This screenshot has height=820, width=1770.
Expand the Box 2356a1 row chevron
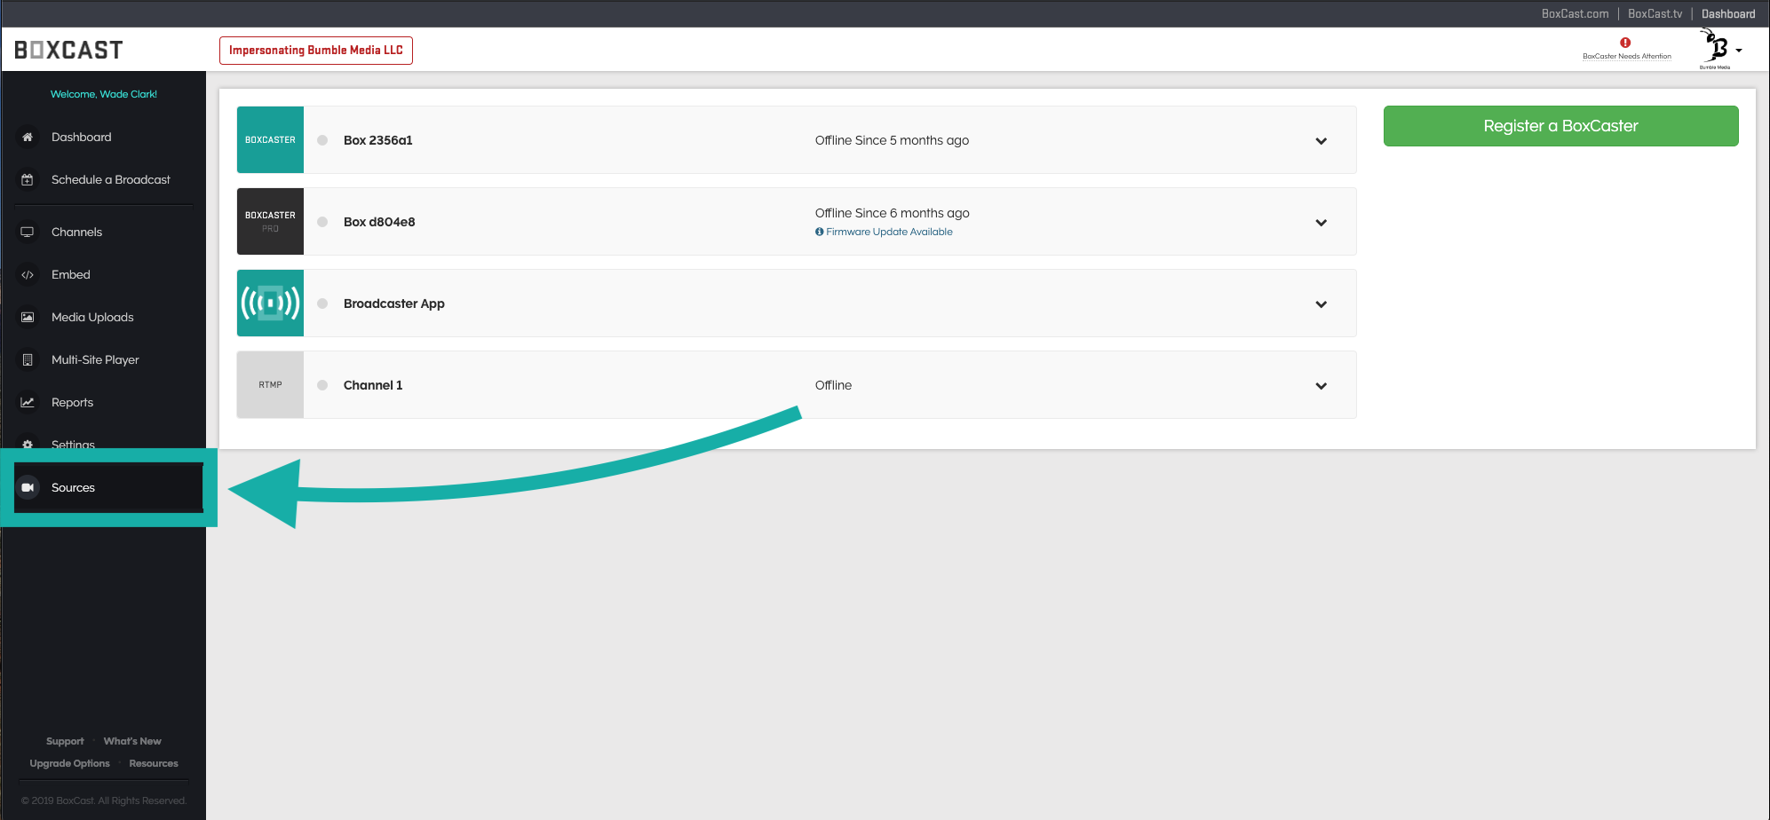(1321, 141)
